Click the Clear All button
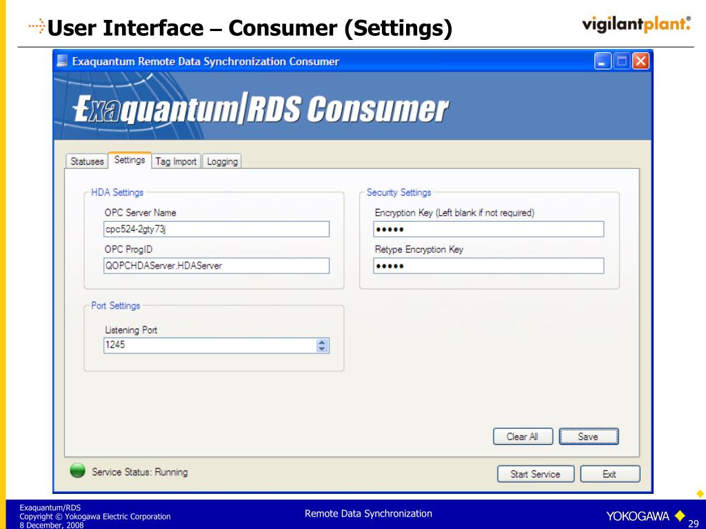 pyautogui.click(x=523, y=436)
